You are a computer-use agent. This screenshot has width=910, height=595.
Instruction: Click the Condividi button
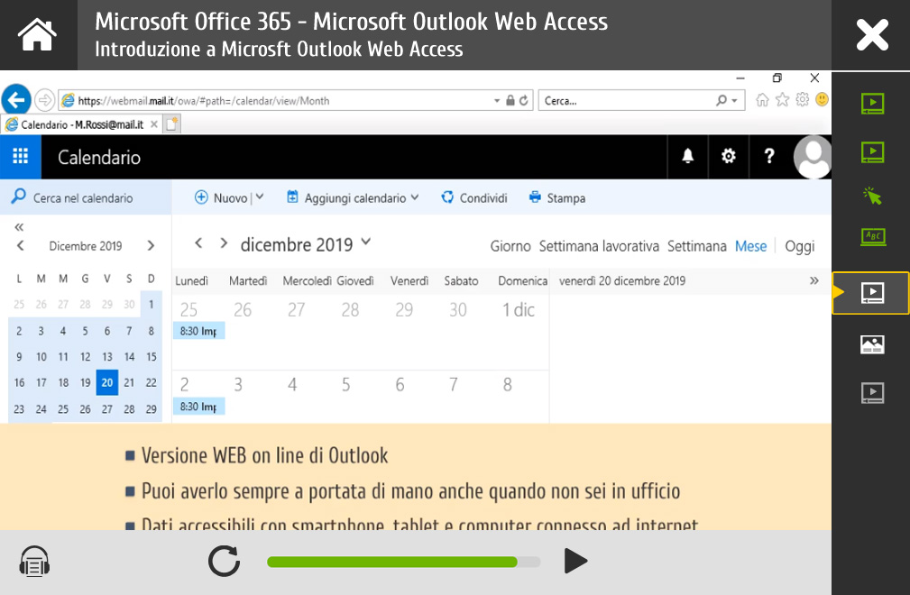(474, 197)
